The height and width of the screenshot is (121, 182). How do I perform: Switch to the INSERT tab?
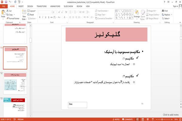click(21, 6)
